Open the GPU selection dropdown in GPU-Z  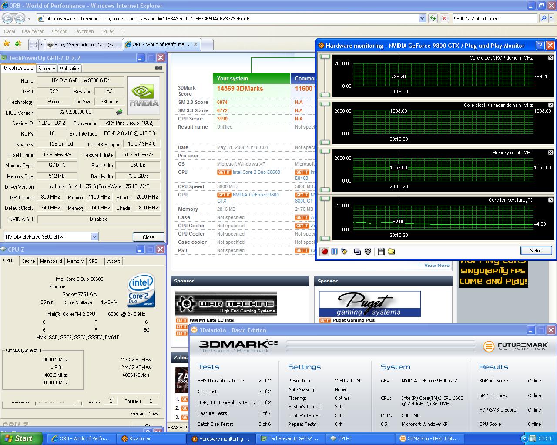click(94, 237)
